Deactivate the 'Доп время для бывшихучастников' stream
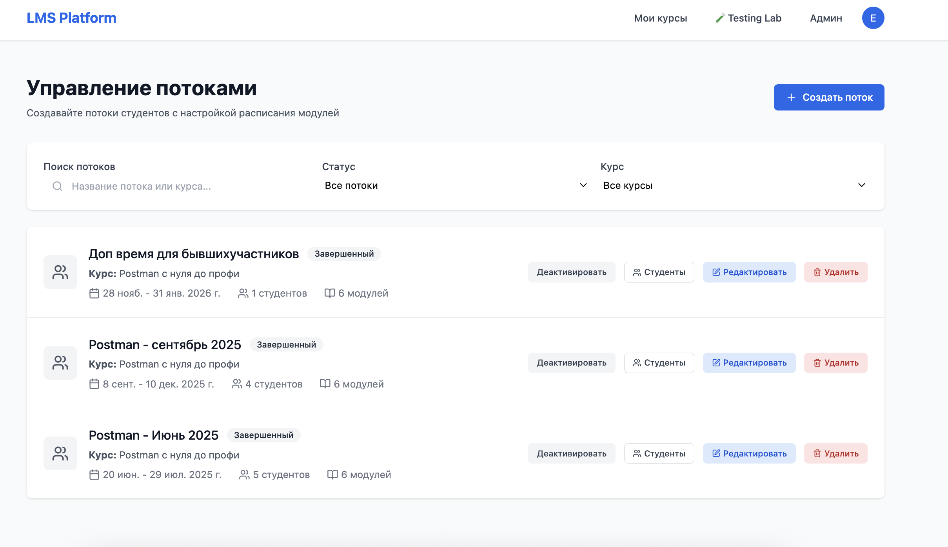Image resolution: width=948 pixels, height=547 pixels. pyautogui.click(x=571, y=272)
